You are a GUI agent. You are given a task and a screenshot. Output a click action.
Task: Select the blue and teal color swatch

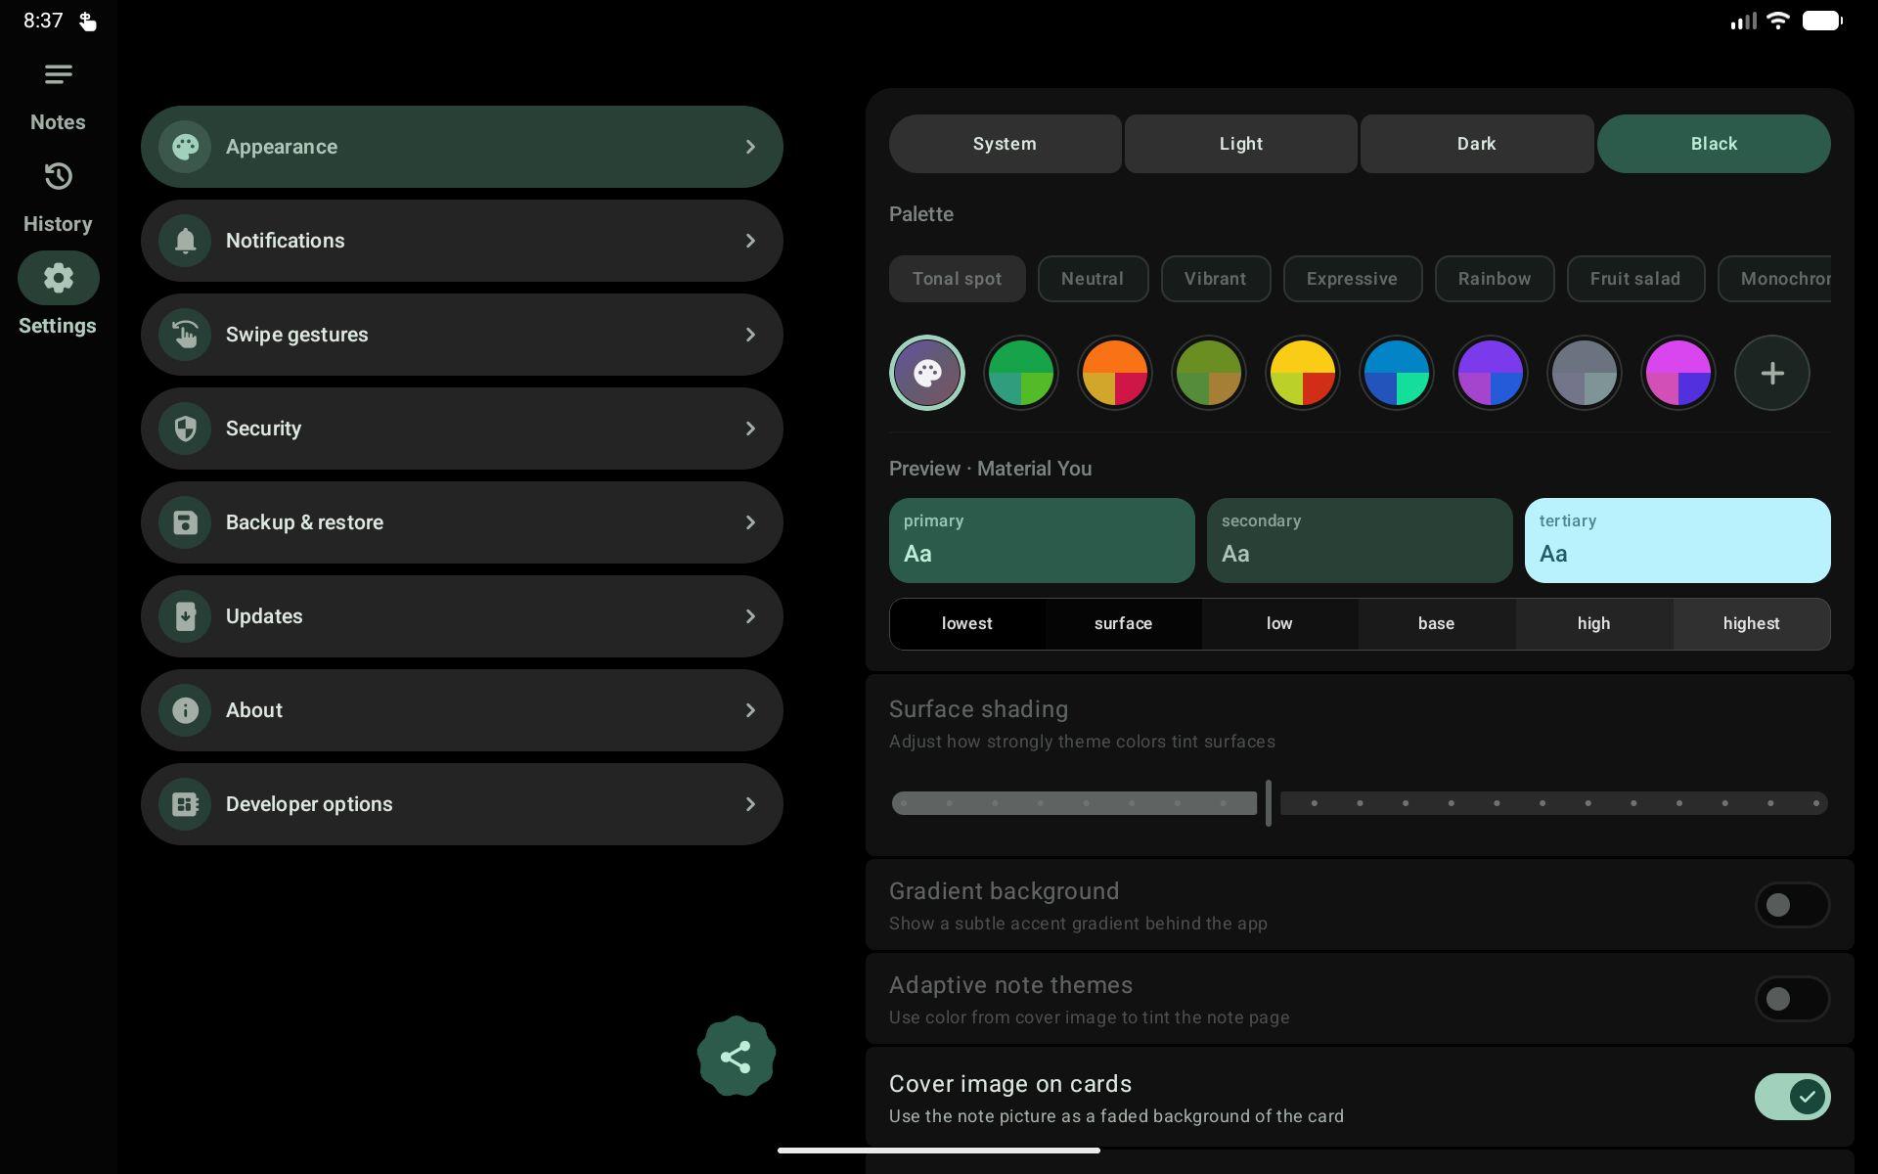1396,373
